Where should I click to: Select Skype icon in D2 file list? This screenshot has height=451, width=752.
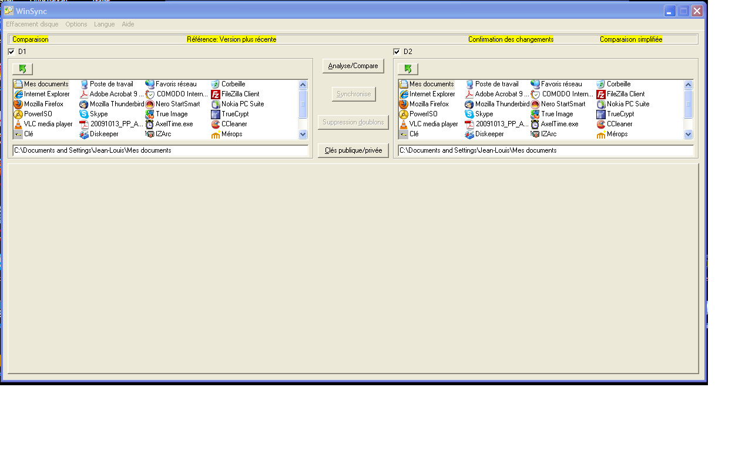(x=469, y=114)
